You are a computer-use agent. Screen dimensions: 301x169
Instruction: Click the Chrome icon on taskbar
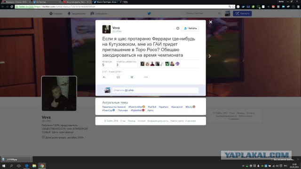click(42, 166)
